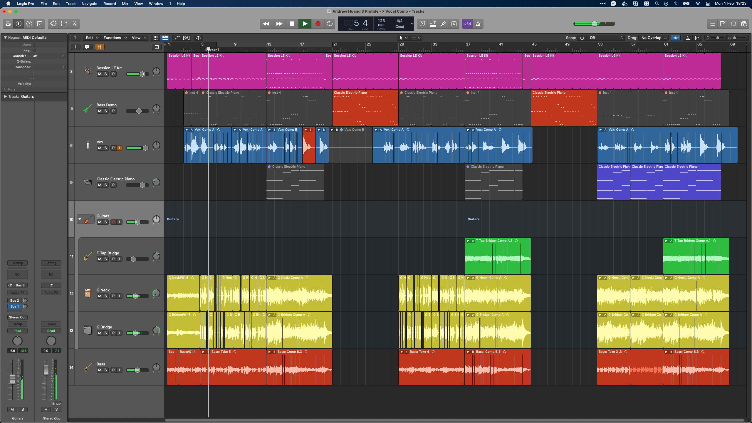This screenshot has height=423, width=752.
Task: Open the Library panel icon
Action: [8, 24]
